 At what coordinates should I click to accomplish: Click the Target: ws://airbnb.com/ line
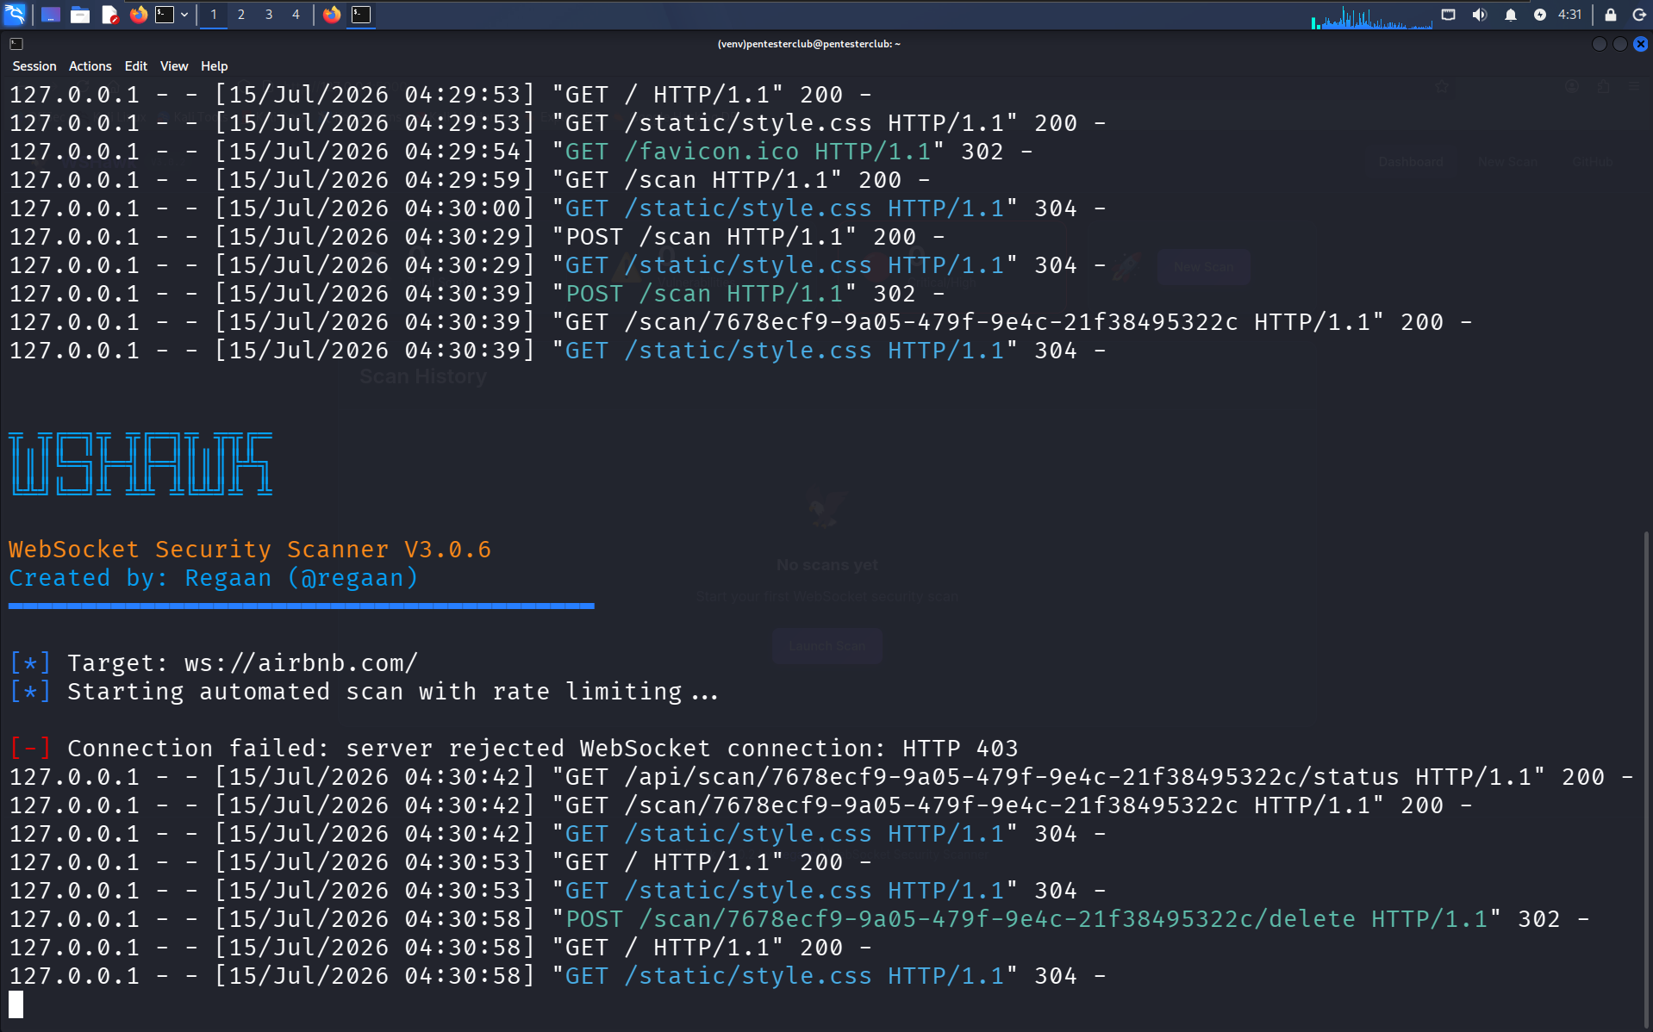point(214,663)
